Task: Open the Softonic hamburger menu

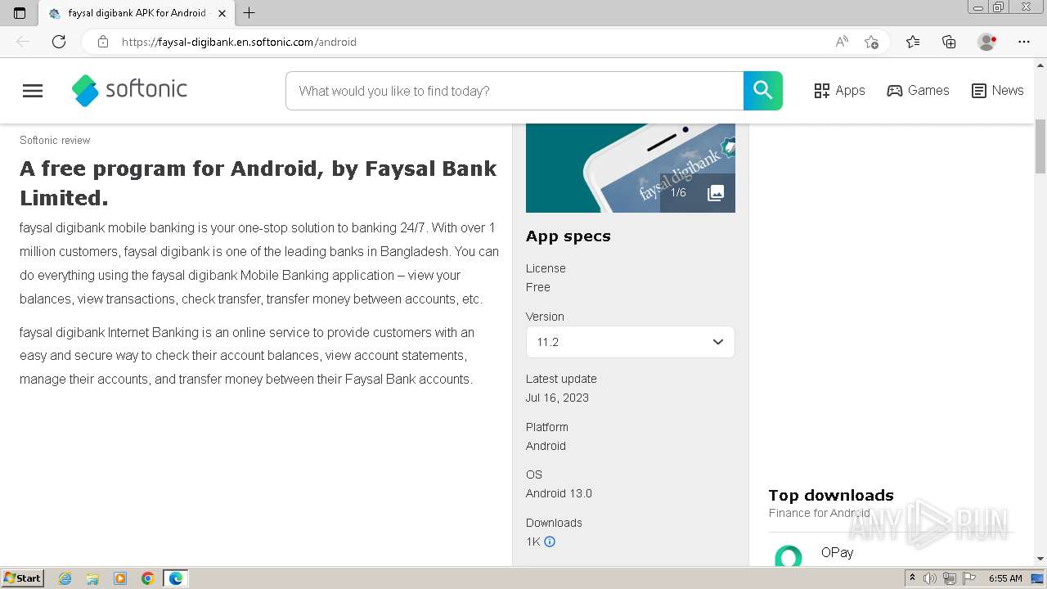Action: coord(33,91)
